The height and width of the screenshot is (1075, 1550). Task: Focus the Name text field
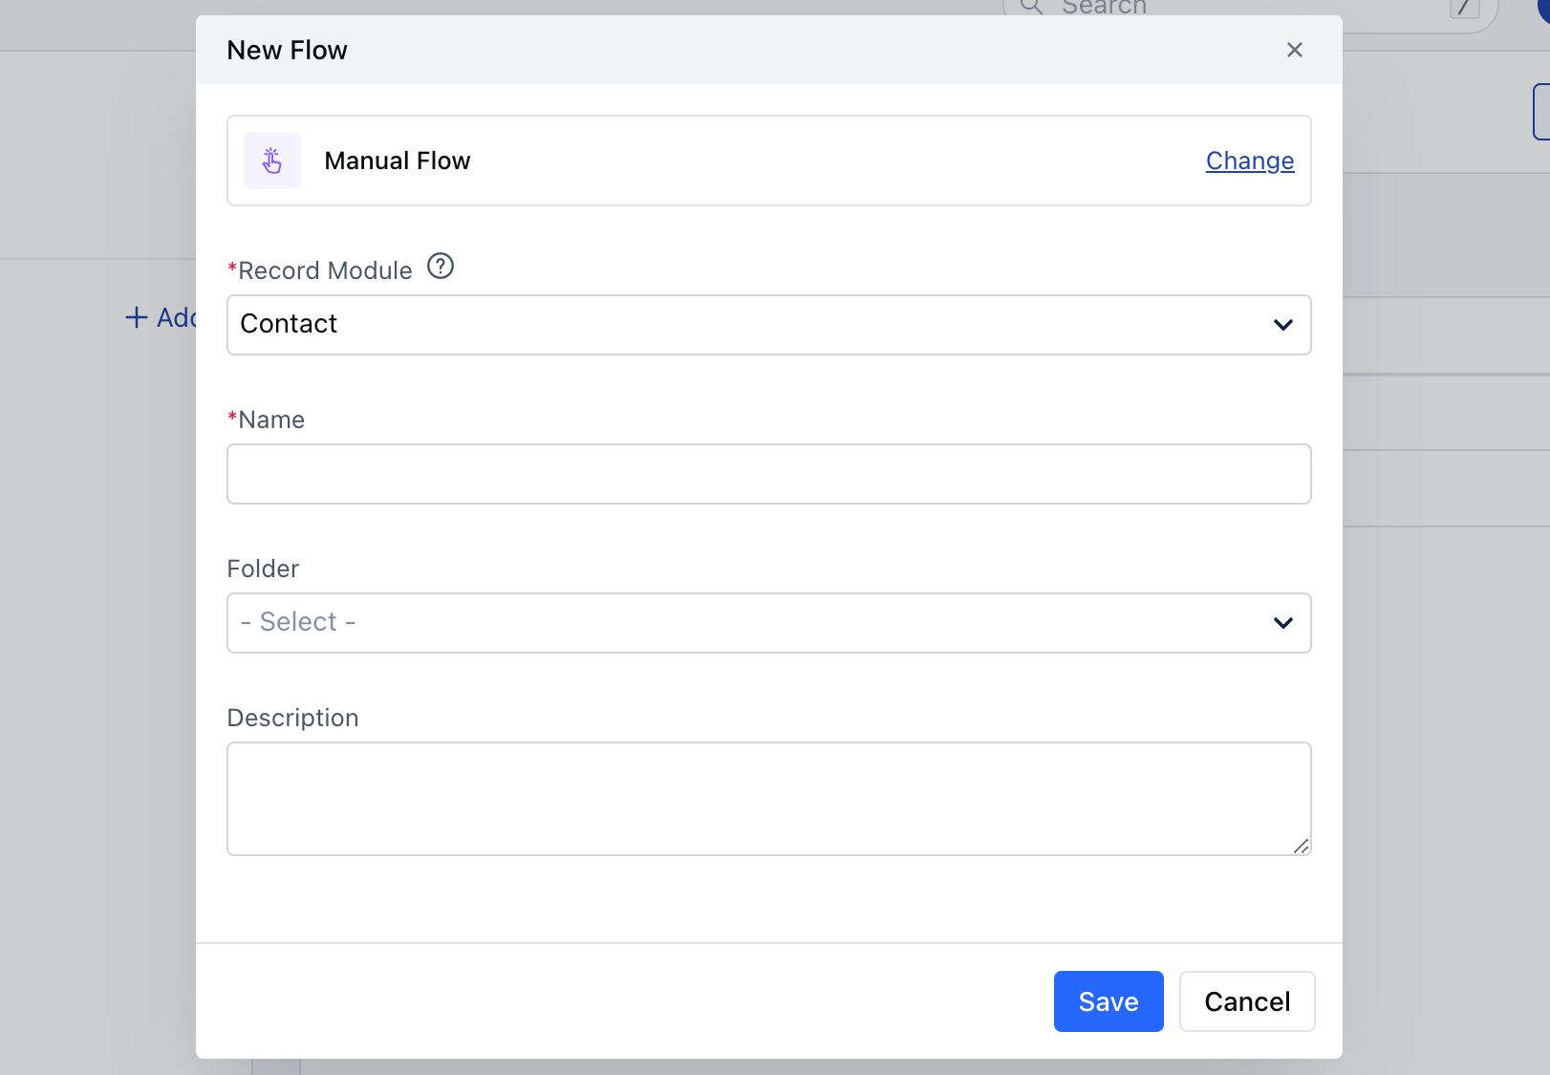point(768,474)
